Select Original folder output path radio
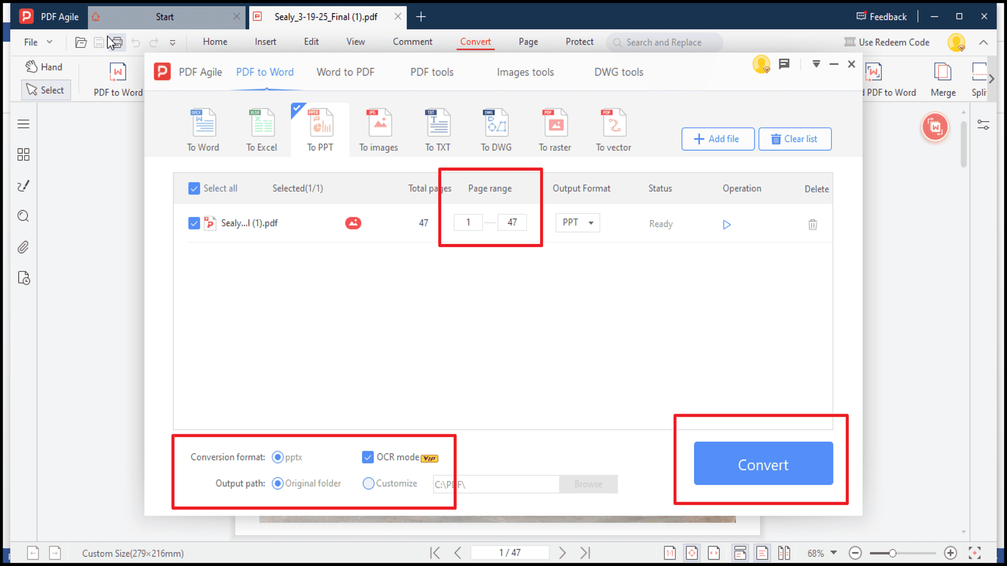 (277, 483)
